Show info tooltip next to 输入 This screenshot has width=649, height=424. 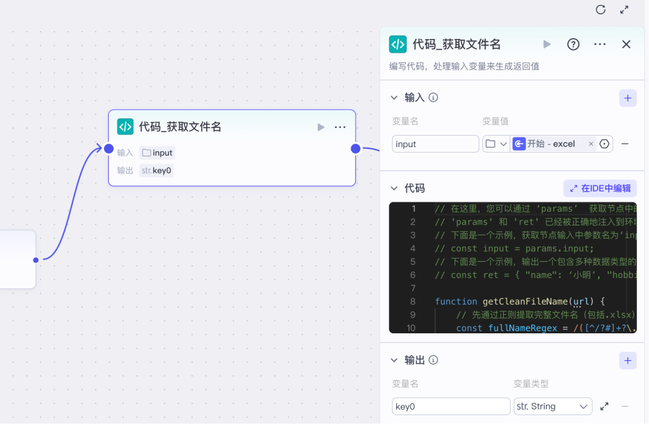433,98
